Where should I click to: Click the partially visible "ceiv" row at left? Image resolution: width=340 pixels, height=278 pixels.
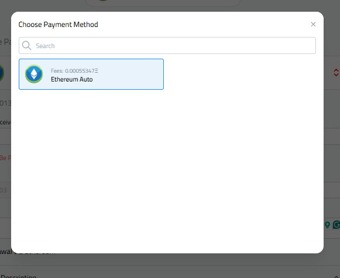tap(5, 122)
